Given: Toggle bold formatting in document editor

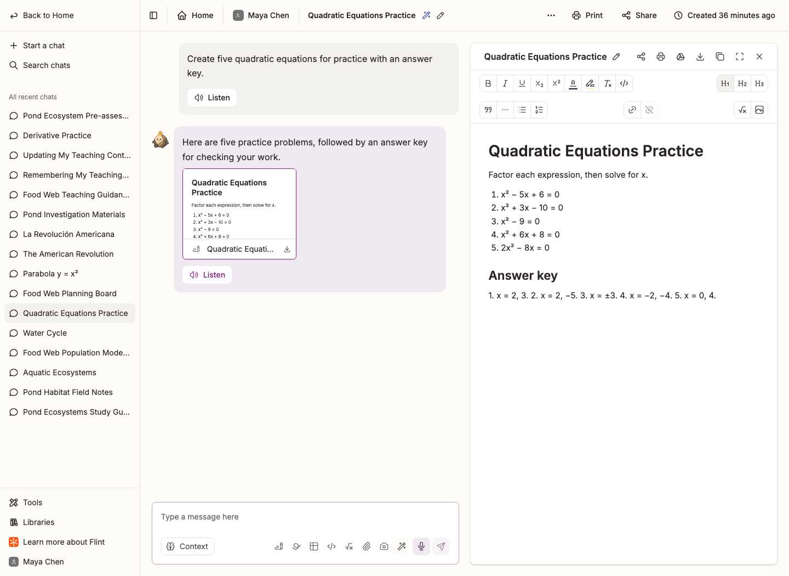Looking at the screenshot, I should pos(488,83).
